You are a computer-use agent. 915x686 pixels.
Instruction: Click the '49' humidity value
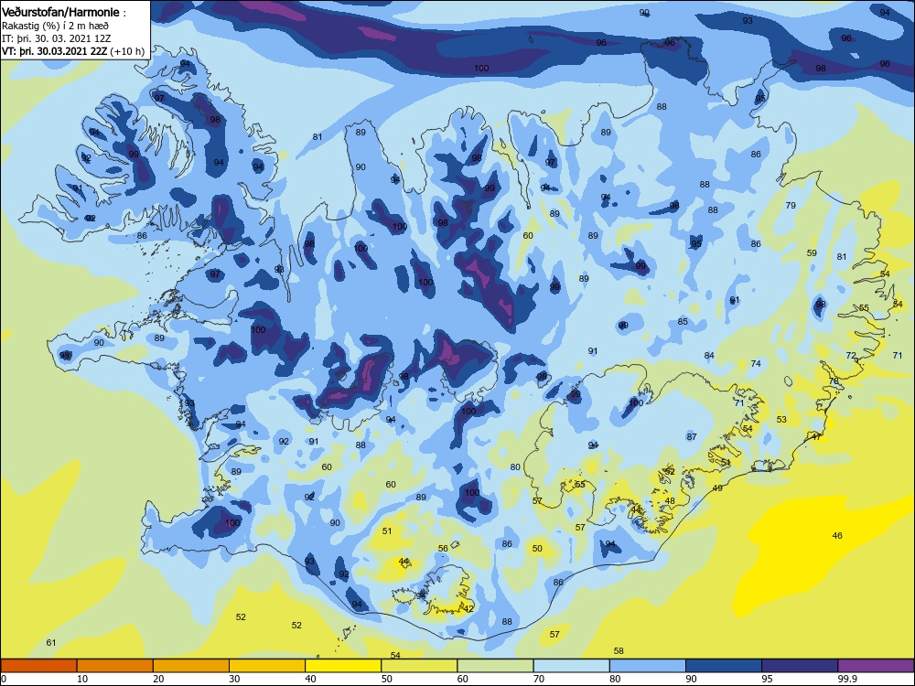tap(717, 488)
